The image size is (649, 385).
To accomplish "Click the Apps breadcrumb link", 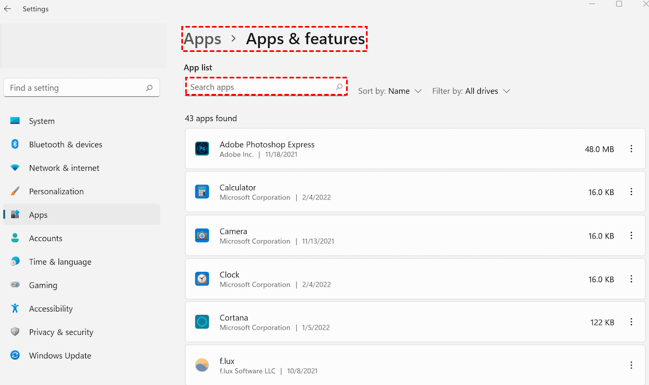I will tap(202, 39).
